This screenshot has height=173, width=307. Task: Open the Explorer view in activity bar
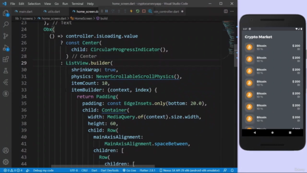[6, 13]
